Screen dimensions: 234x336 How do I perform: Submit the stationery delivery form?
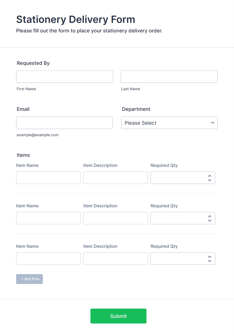(118, 316)
